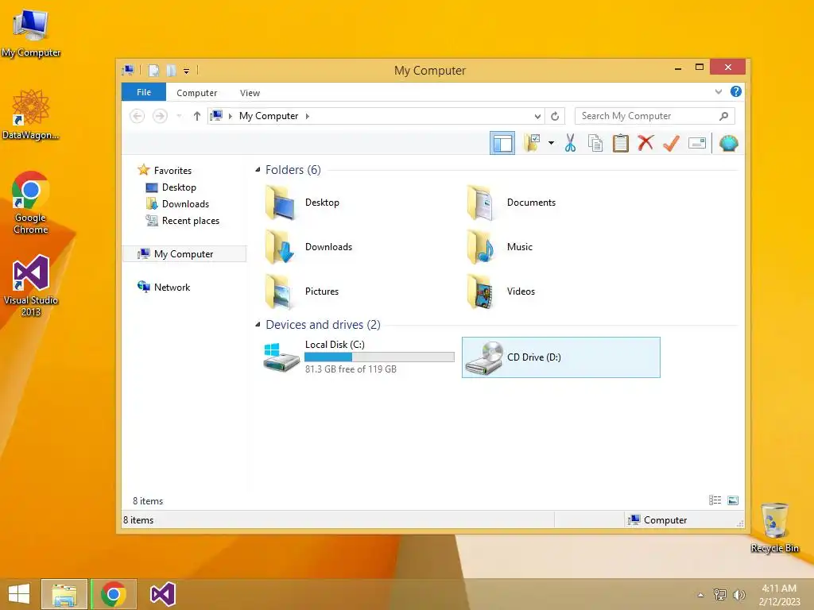The image size is (814, 610).
Task: Select the DataWagon desktop shortcut
Action: 31,114
